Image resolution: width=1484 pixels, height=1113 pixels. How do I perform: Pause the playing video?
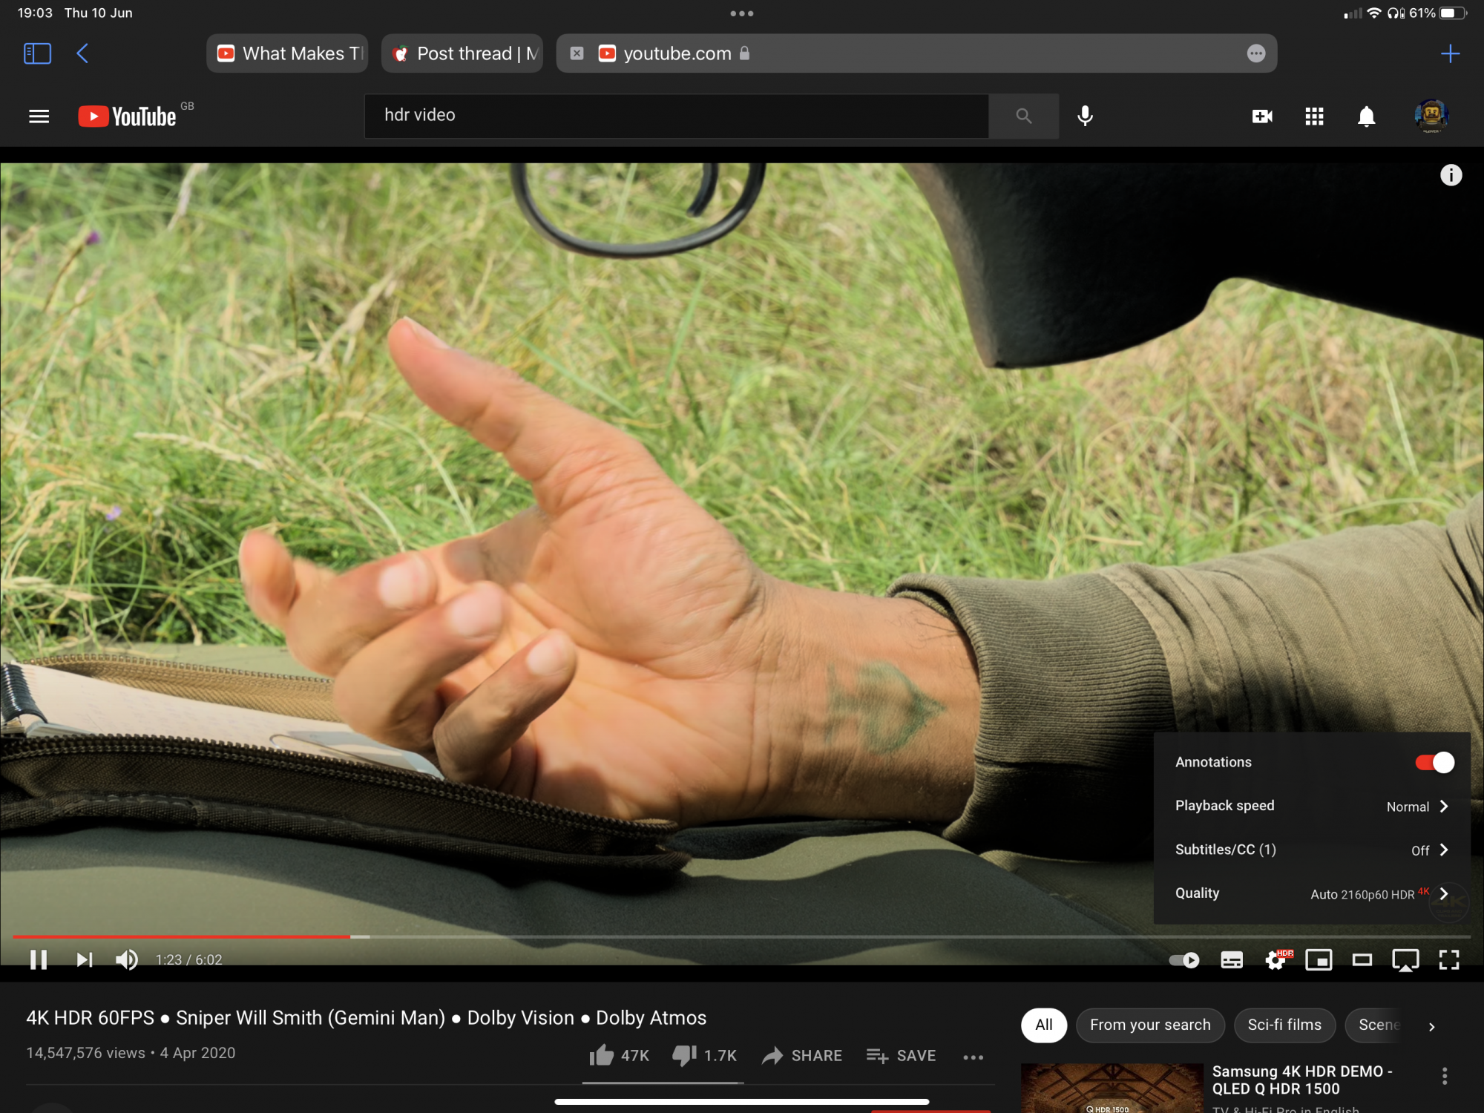pos(39,959)
